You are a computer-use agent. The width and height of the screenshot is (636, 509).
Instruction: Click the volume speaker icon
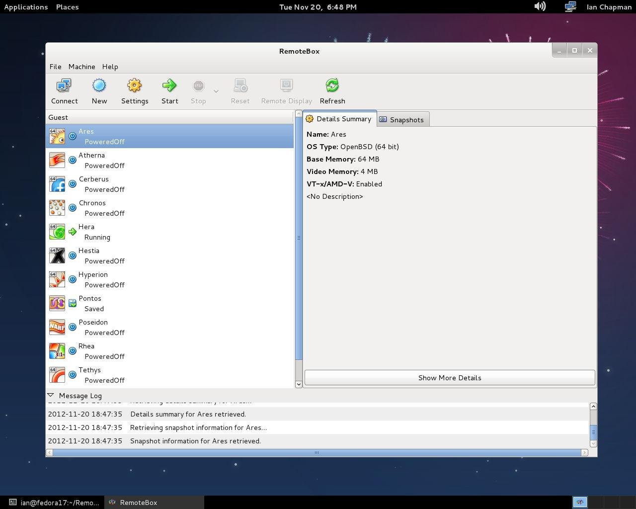540,6
